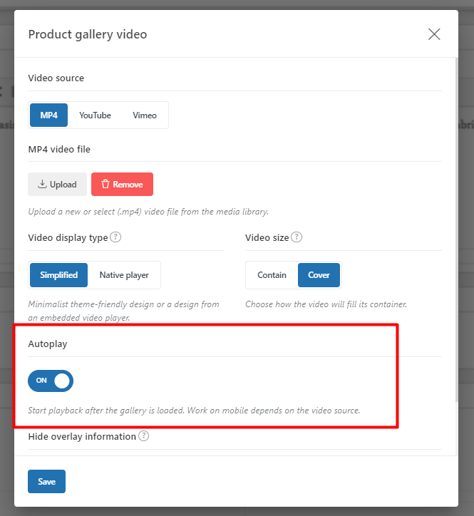Click the Hide overlay information label
474x516 pixels.
(x=82, y=436)
